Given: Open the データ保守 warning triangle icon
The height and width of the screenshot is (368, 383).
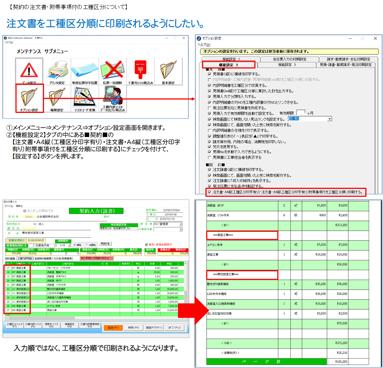Looking at the screenshot, I should coord(29,71).
